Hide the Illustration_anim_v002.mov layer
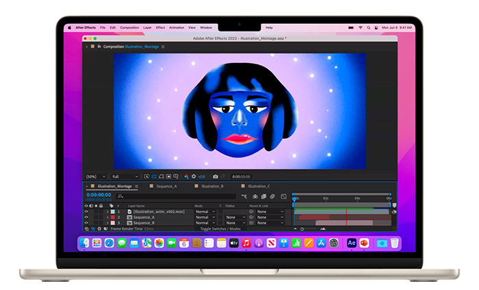479x290 pixels. click(86, 211)
